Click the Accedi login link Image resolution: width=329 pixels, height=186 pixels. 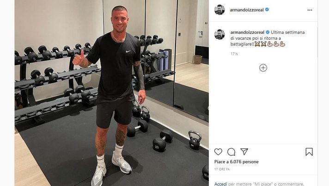point(220,184)
